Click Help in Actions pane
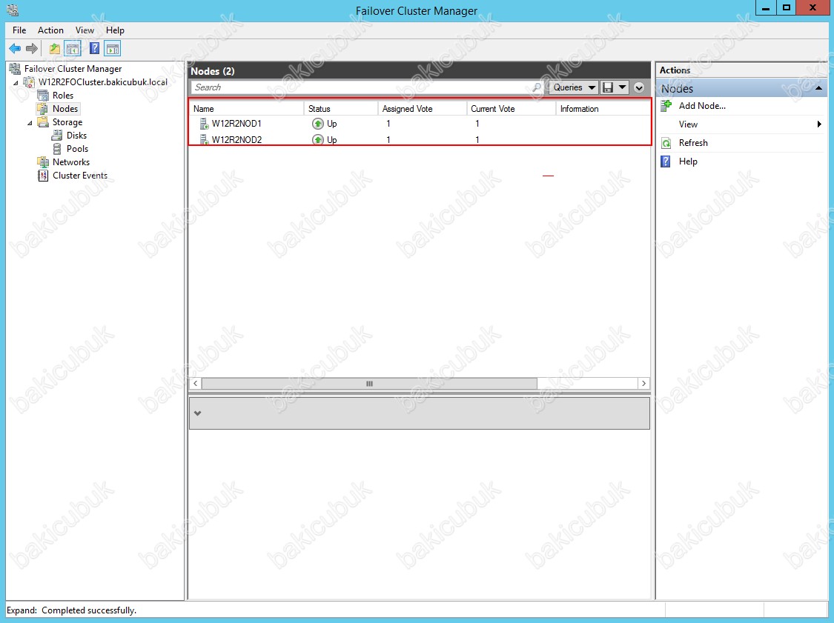 [688, 161]
